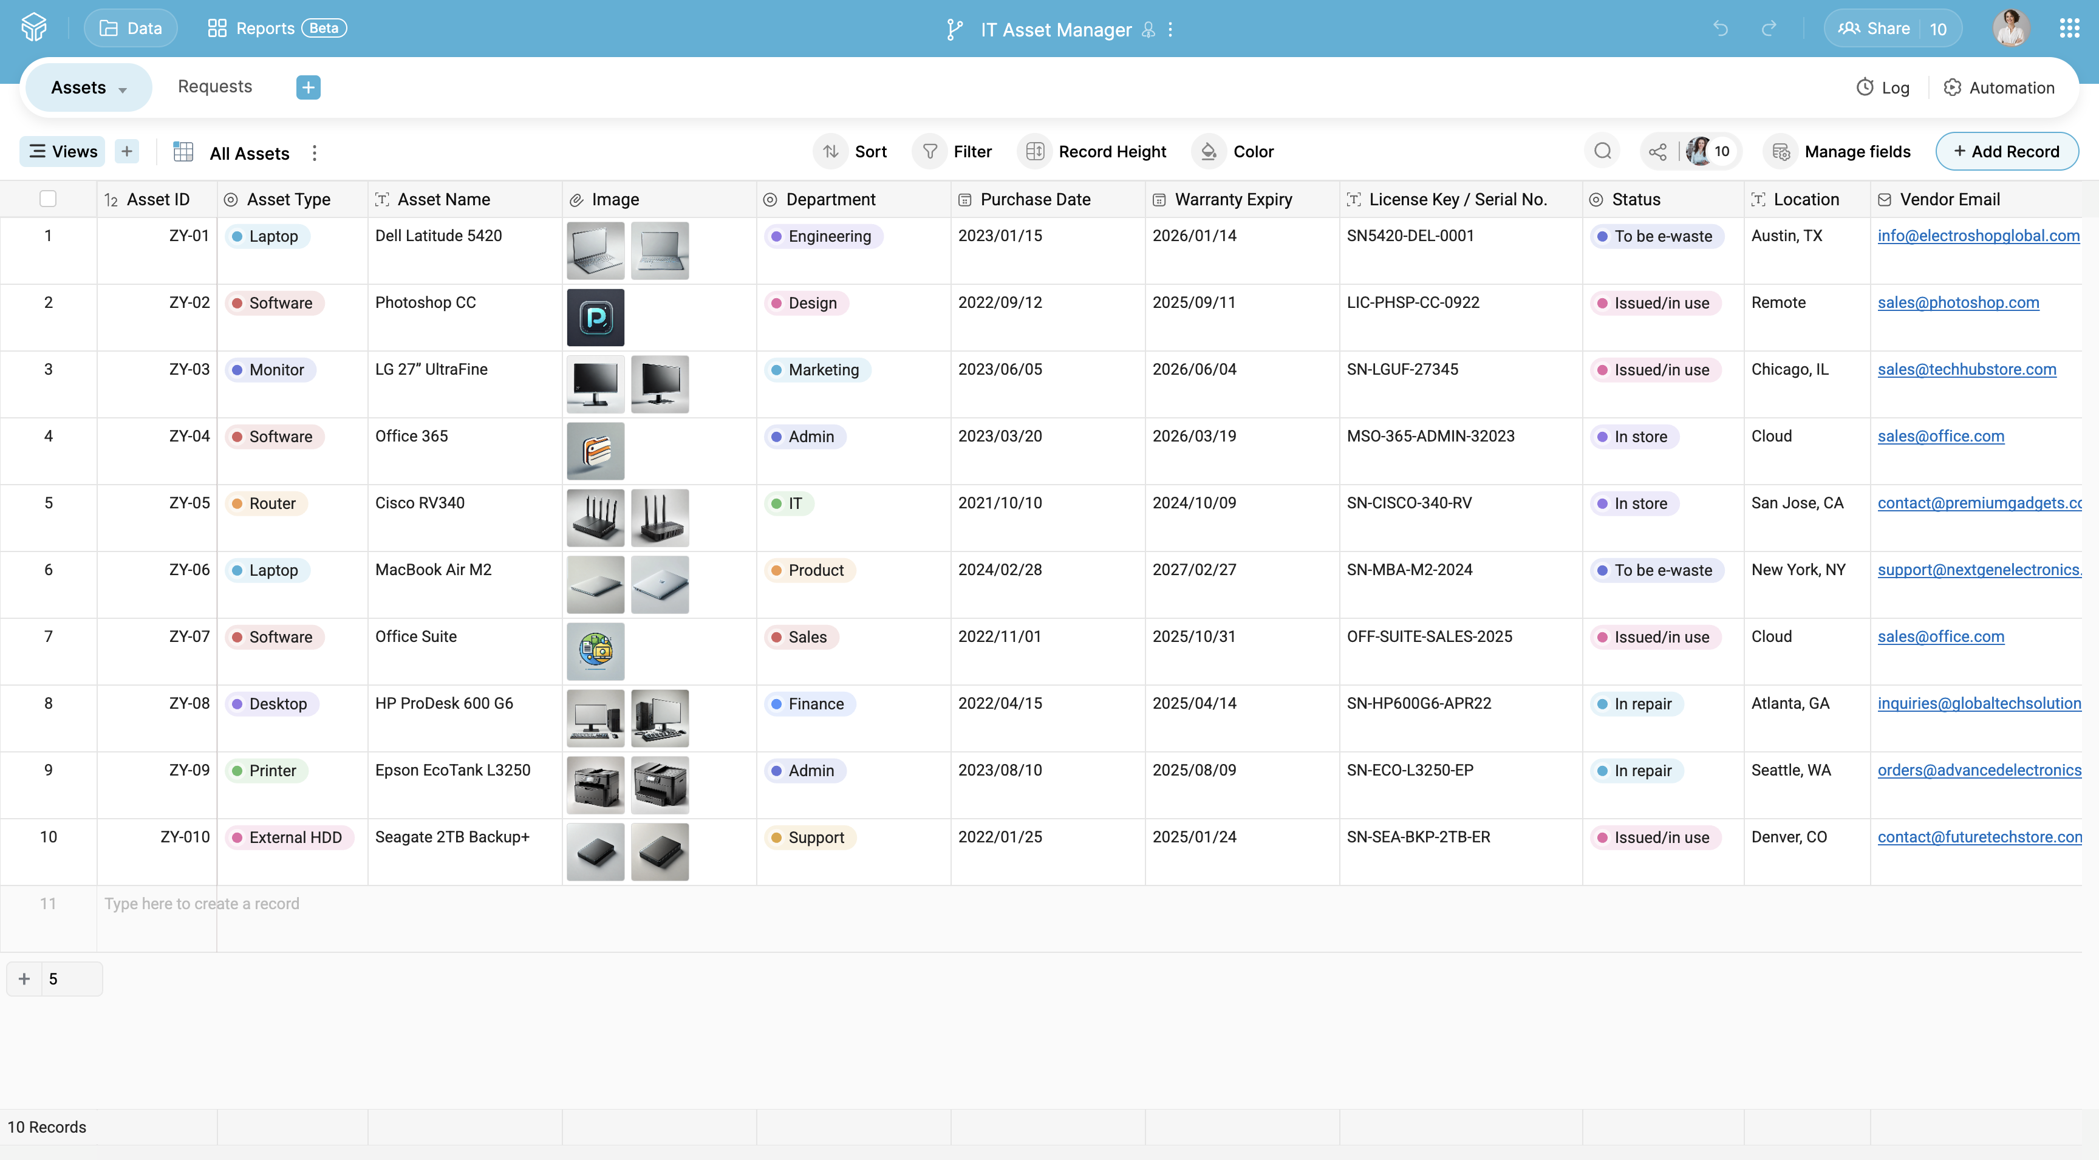Click the branch icon beside IT Asset Manager
The height and width of the screenshot is (1160, 2099).
[x=954, y=29]
